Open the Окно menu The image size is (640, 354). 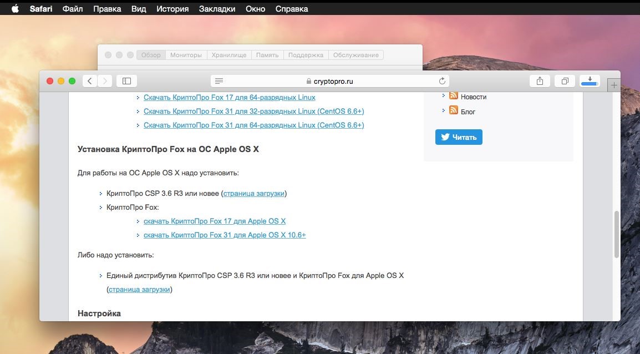pos(255,8)
